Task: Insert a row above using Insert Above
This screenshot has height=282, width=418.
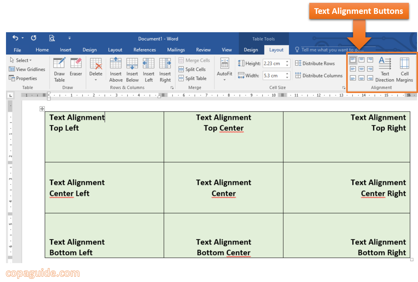Action: pos(116,69)
